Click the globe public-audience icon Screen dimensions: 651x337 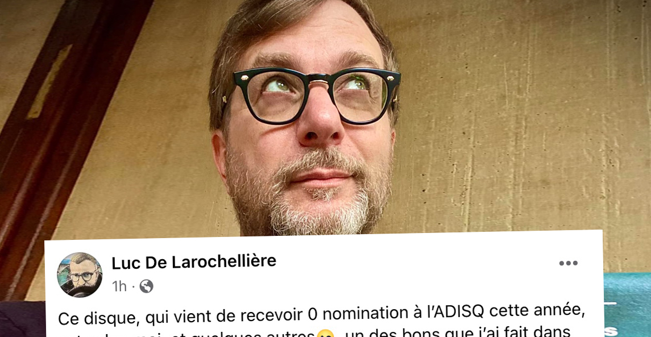tap(146, 286)
